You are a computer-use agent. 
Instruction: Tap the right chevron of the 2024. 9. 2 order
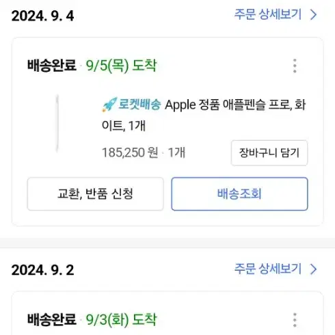(314, 269)
